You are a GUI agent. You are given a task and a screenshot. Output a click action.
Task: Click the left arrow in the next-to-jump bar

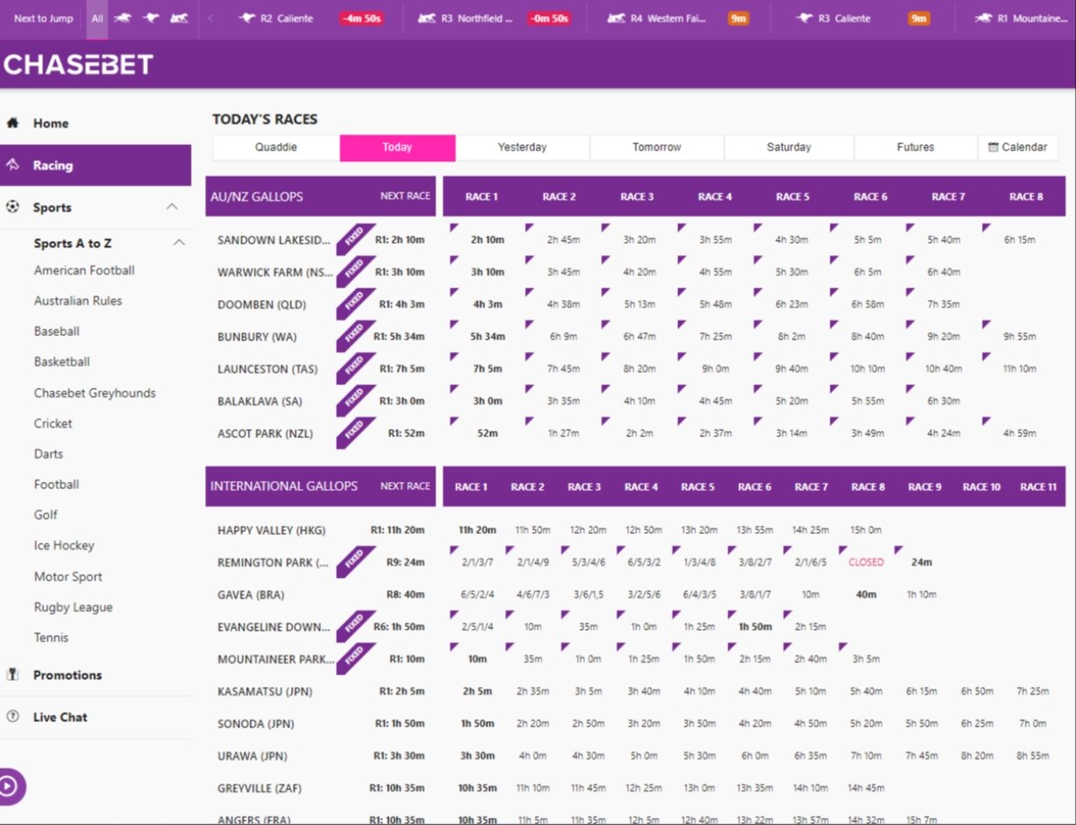[210, 18]
